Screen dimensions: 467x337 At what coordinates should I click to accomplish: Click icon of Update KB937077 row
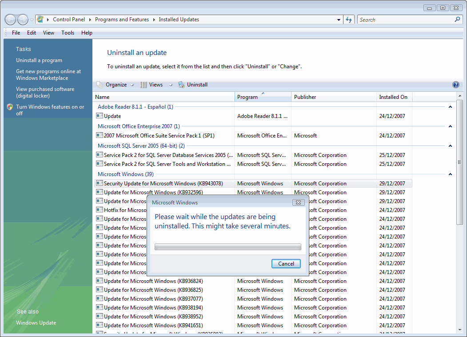tap(100, 299)
